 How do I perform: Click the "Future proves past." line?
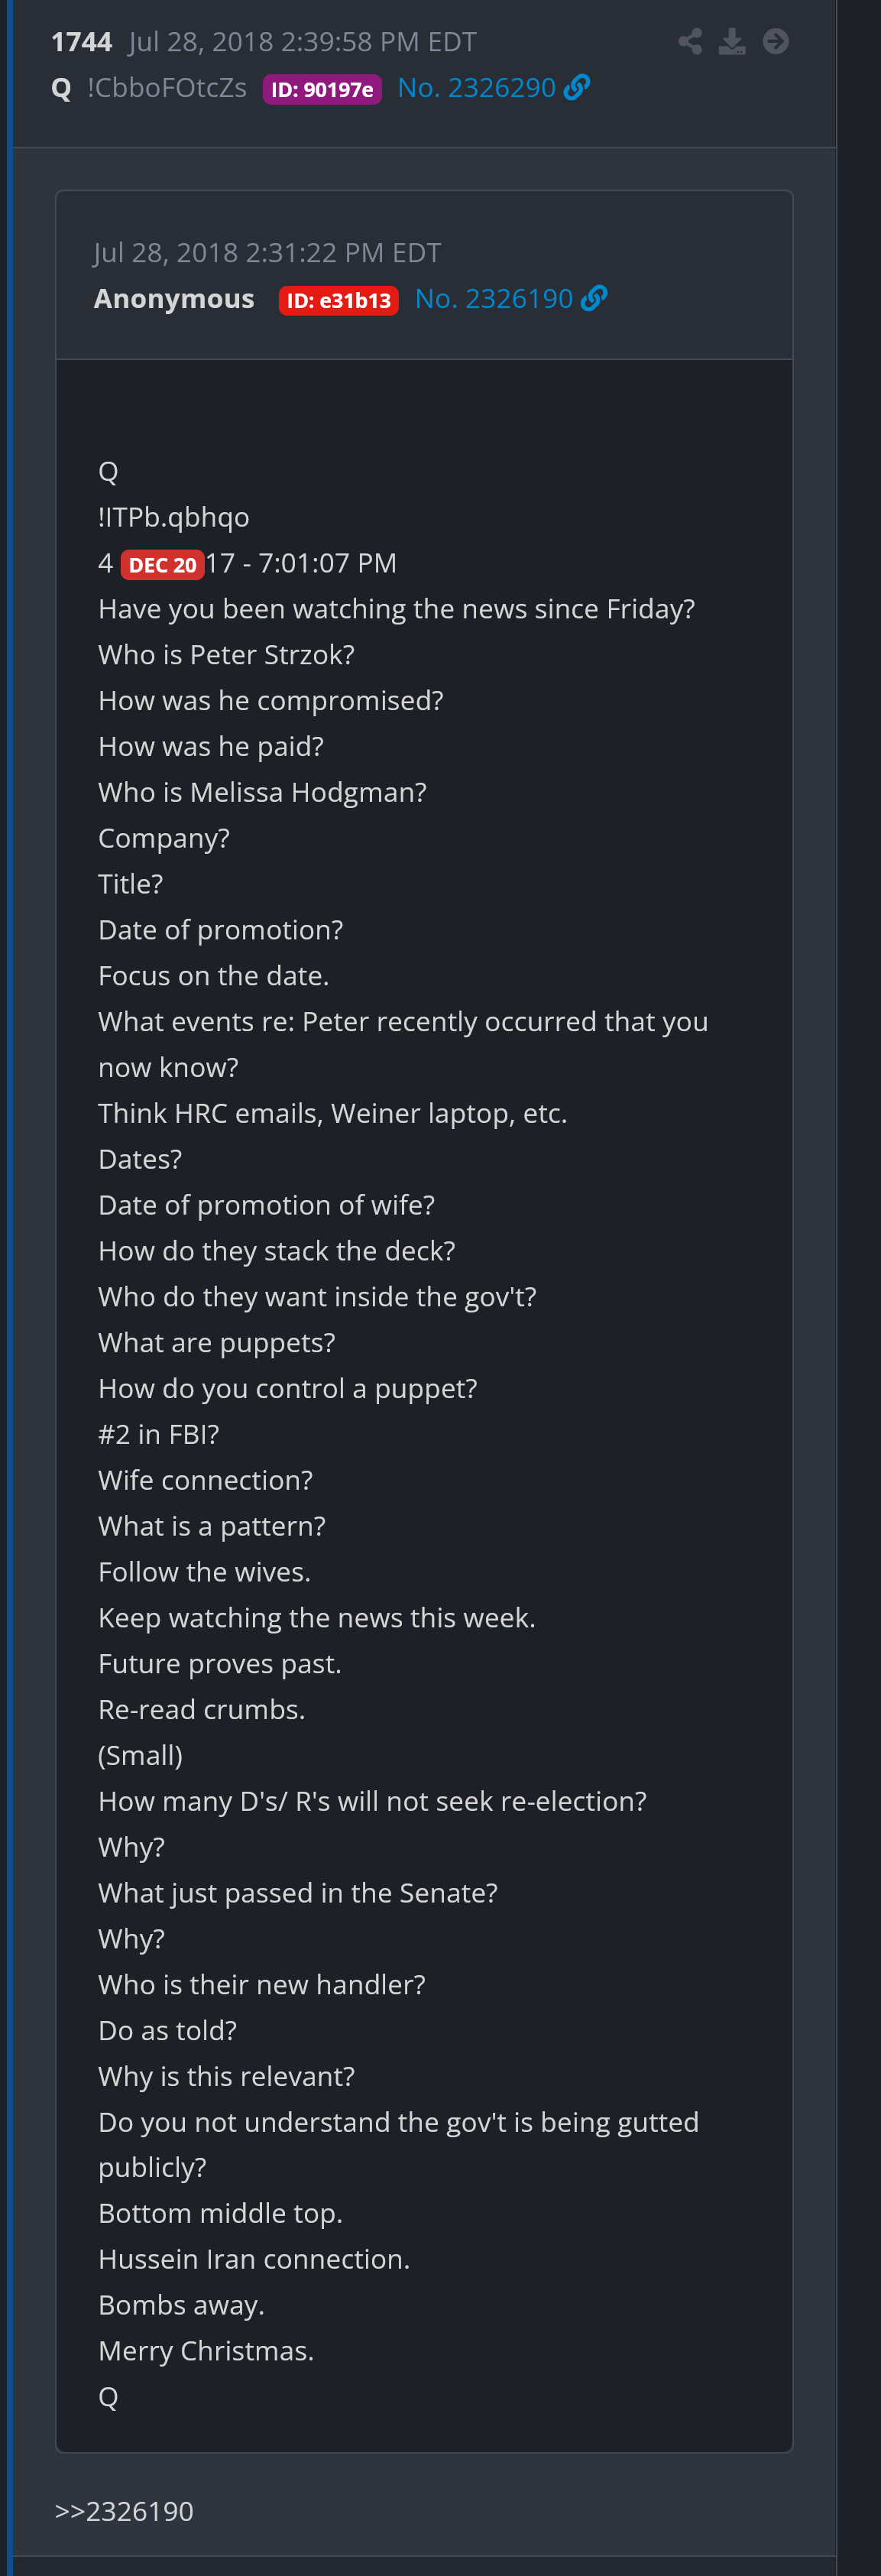pos(220,1663)
